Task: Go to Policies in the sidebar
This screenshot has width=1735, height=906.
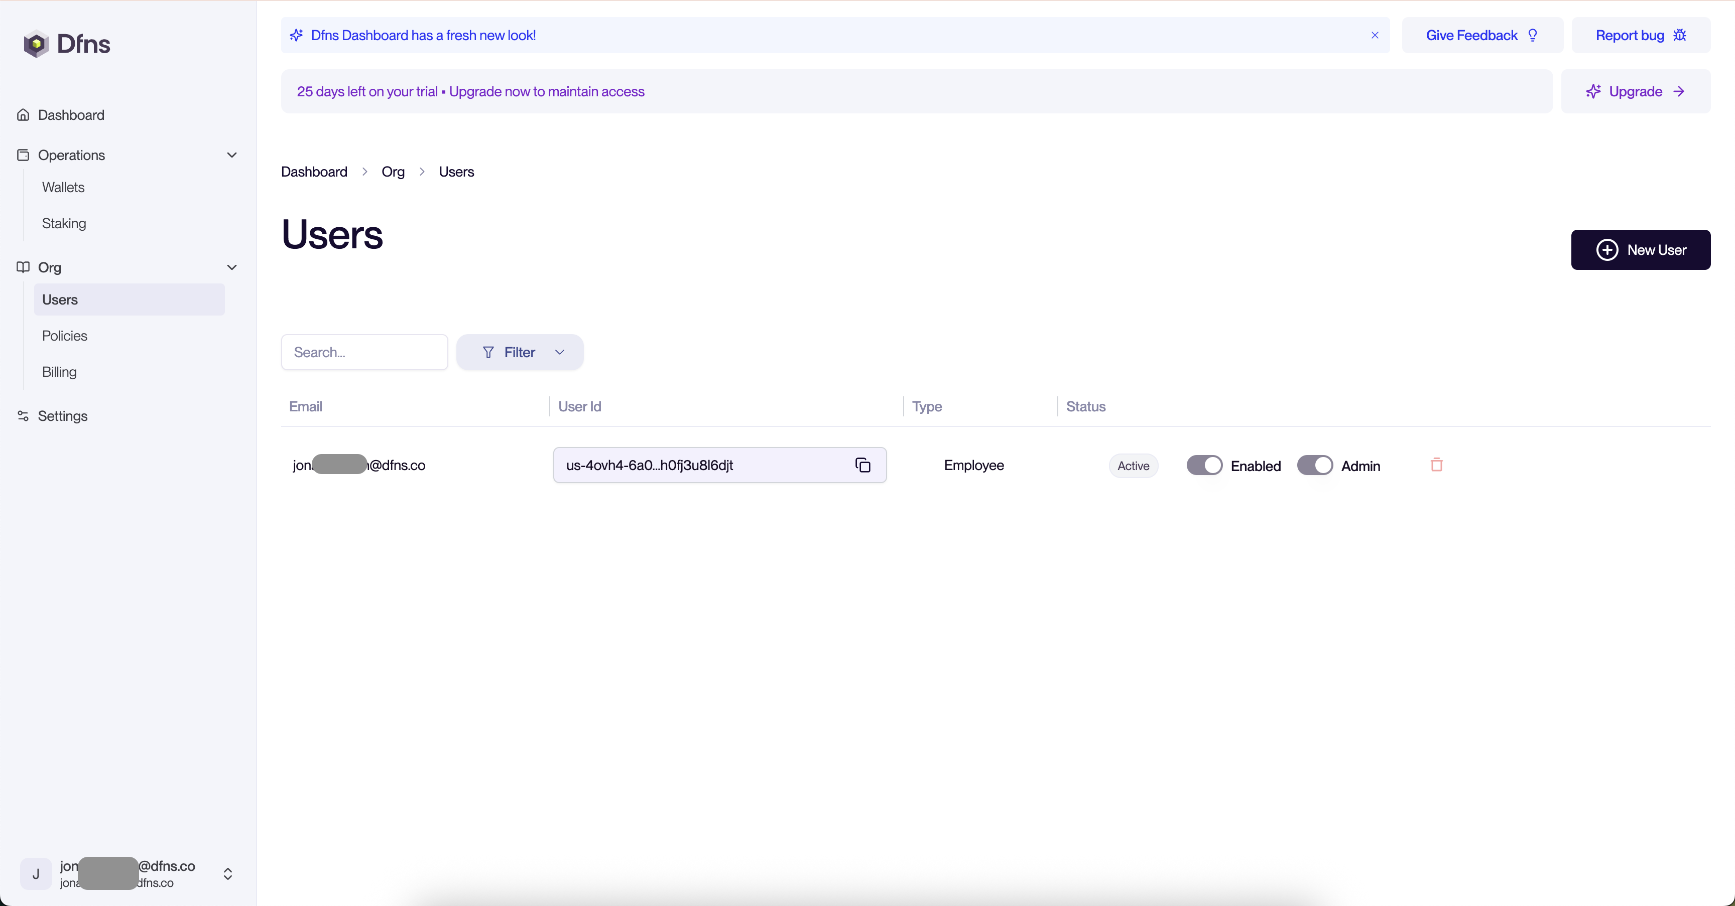Action: [x=65, y=336]
